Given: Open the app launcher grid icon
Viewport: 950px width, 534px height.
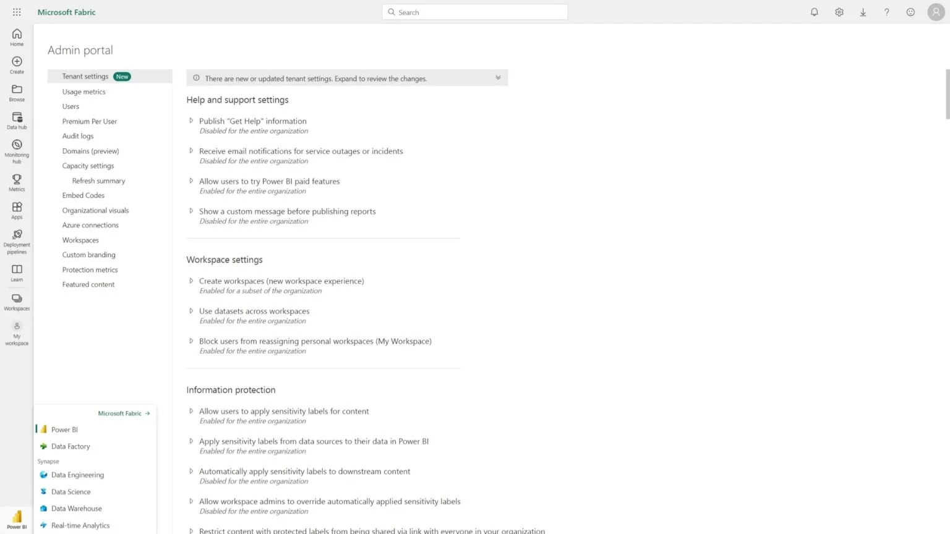Looking at the screenshot, I should (x=17, y=12).
